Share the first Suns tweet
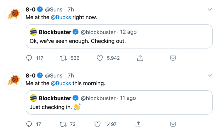 (140, 58)
